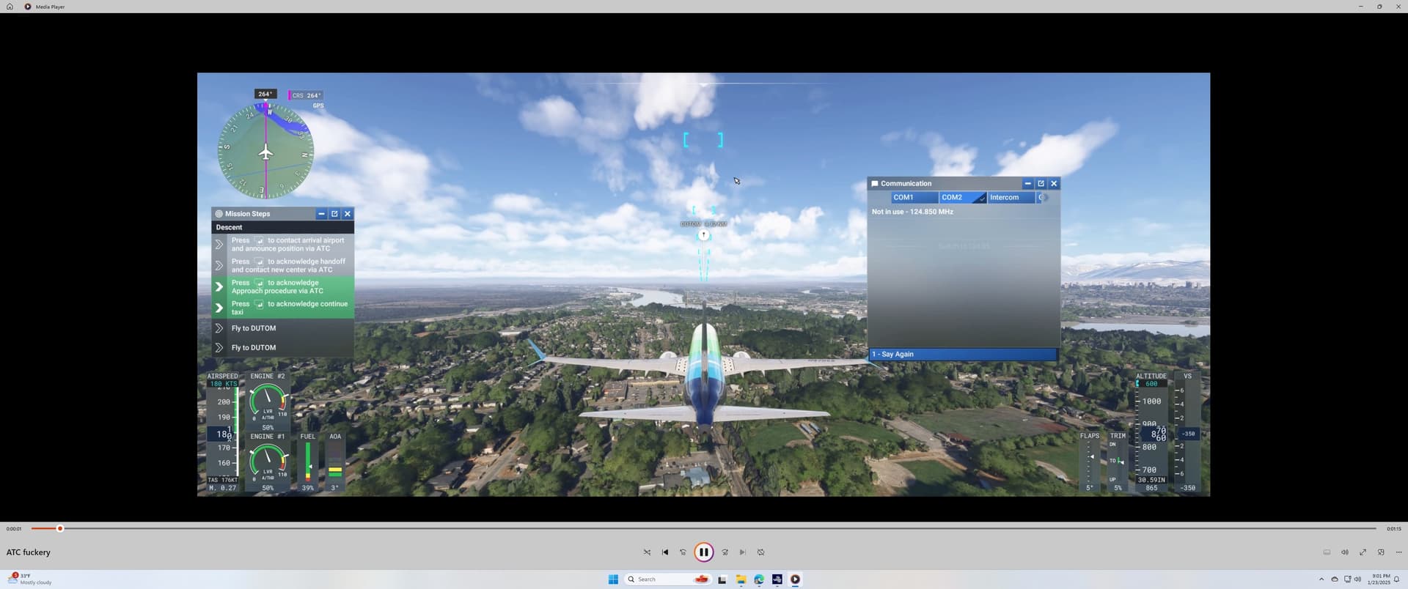Toggle the repeat mode button

(x=760, y=552)
